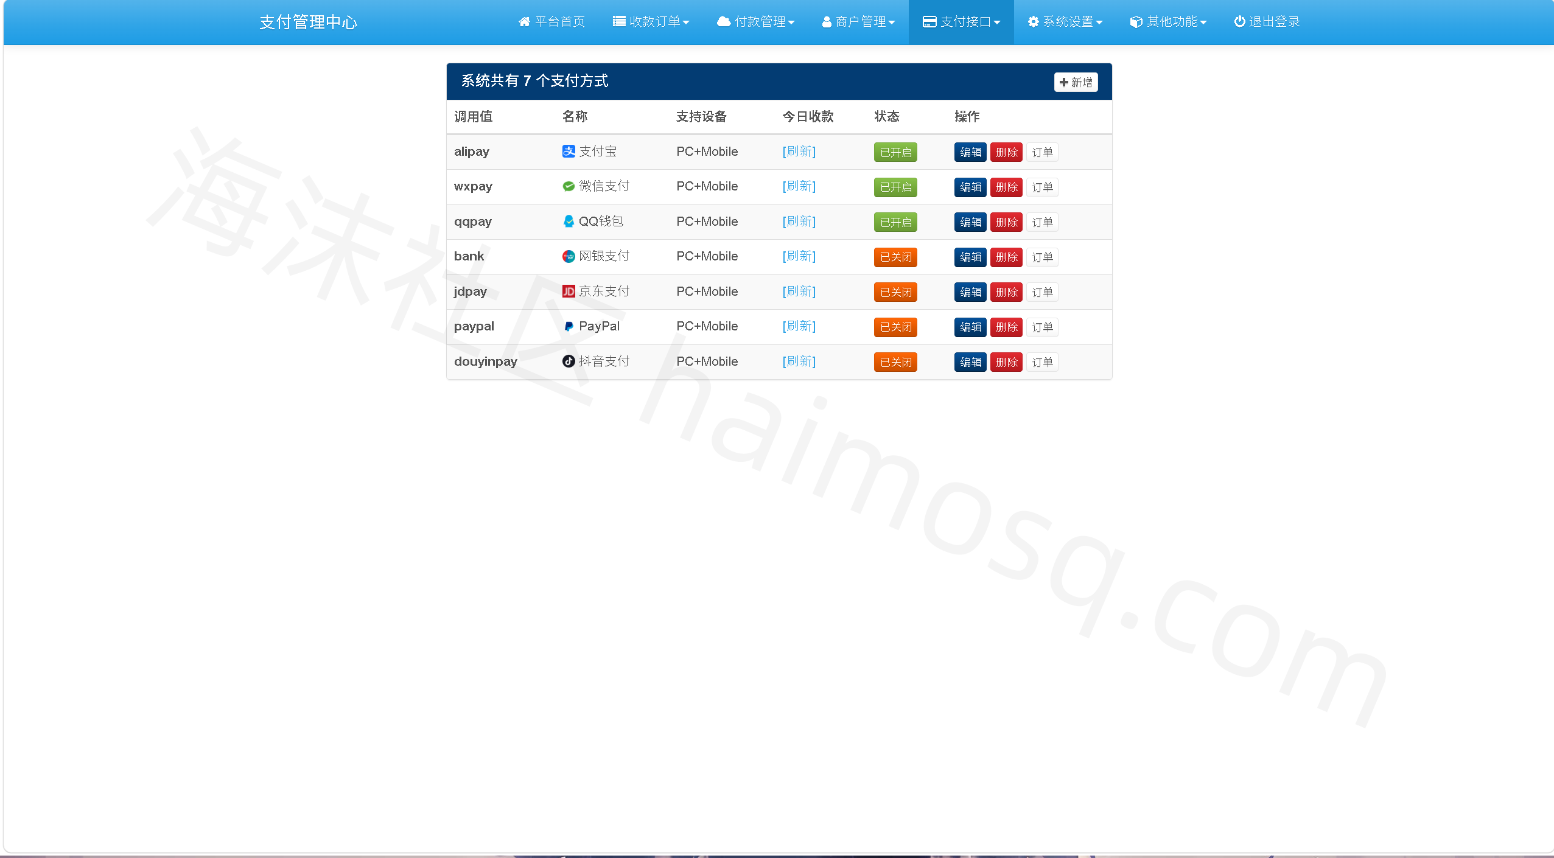Toggle douyinpay status 已关闭
This screenshot has height=858, width=1554.
(895, 362)
